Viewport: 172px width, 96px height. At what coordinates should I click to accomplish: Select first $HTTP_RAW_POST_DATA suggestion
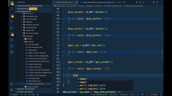tap(105, 85)
